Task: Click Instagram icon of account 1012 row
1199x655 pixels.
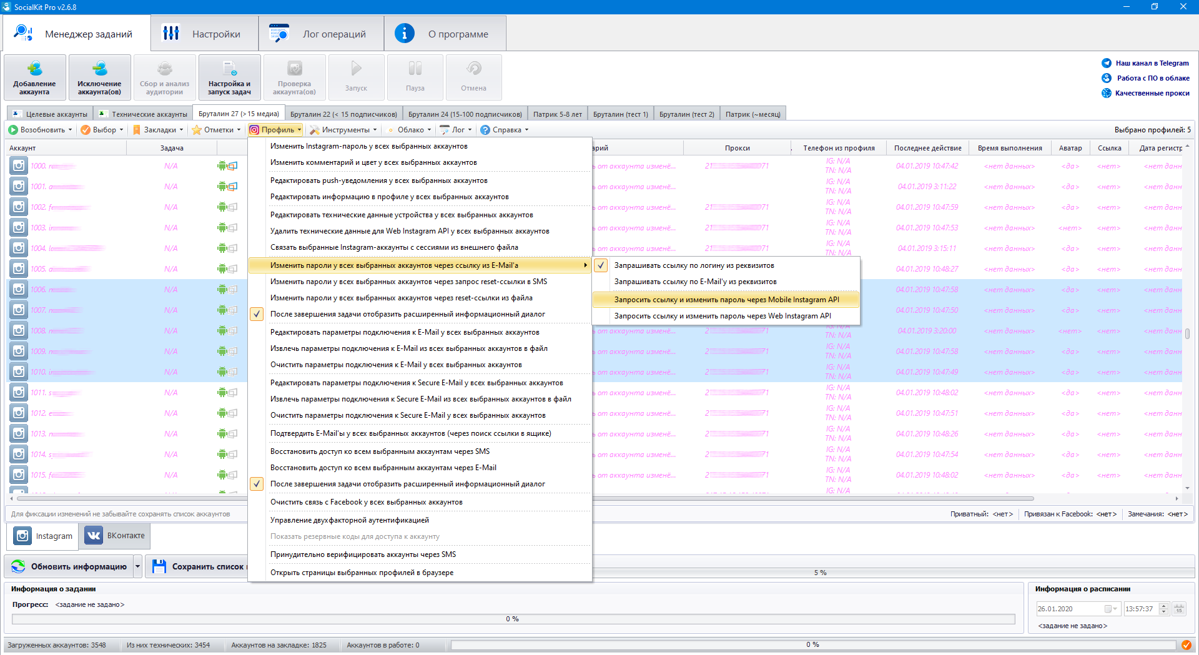Action: click(x=19, y=413)
